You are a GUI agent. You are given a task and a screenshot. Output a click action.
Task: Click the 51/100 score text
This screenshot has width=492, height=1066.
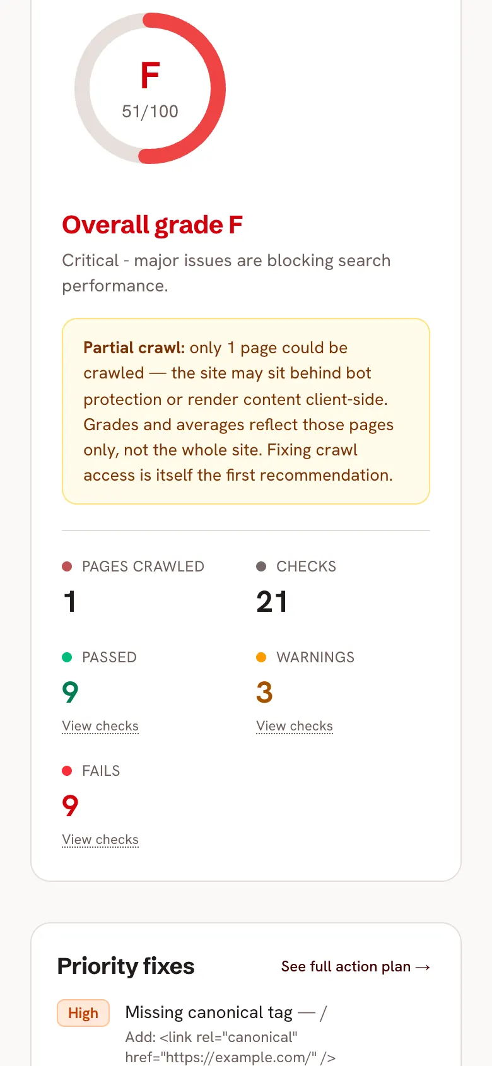pyautogui.click(x=150, y=112)
